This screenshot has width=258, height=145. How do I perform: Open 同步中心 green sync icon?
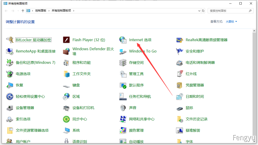coord(66,119)
